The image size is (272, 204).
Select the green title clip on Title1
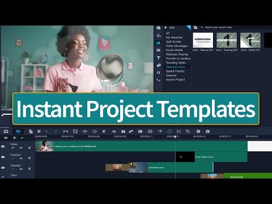point(248,176)
